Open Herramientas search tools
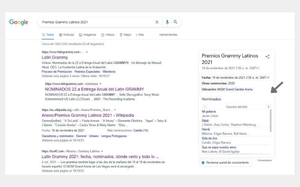This screenshot has width=300, height=187. (168, 35)
